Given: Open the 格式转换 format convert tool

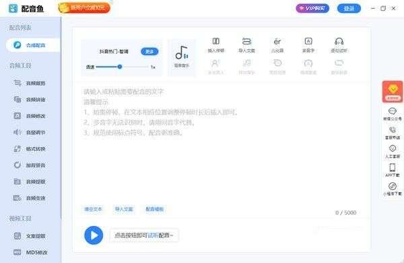Looking at the screenshot, I should [x=30, y=149].
